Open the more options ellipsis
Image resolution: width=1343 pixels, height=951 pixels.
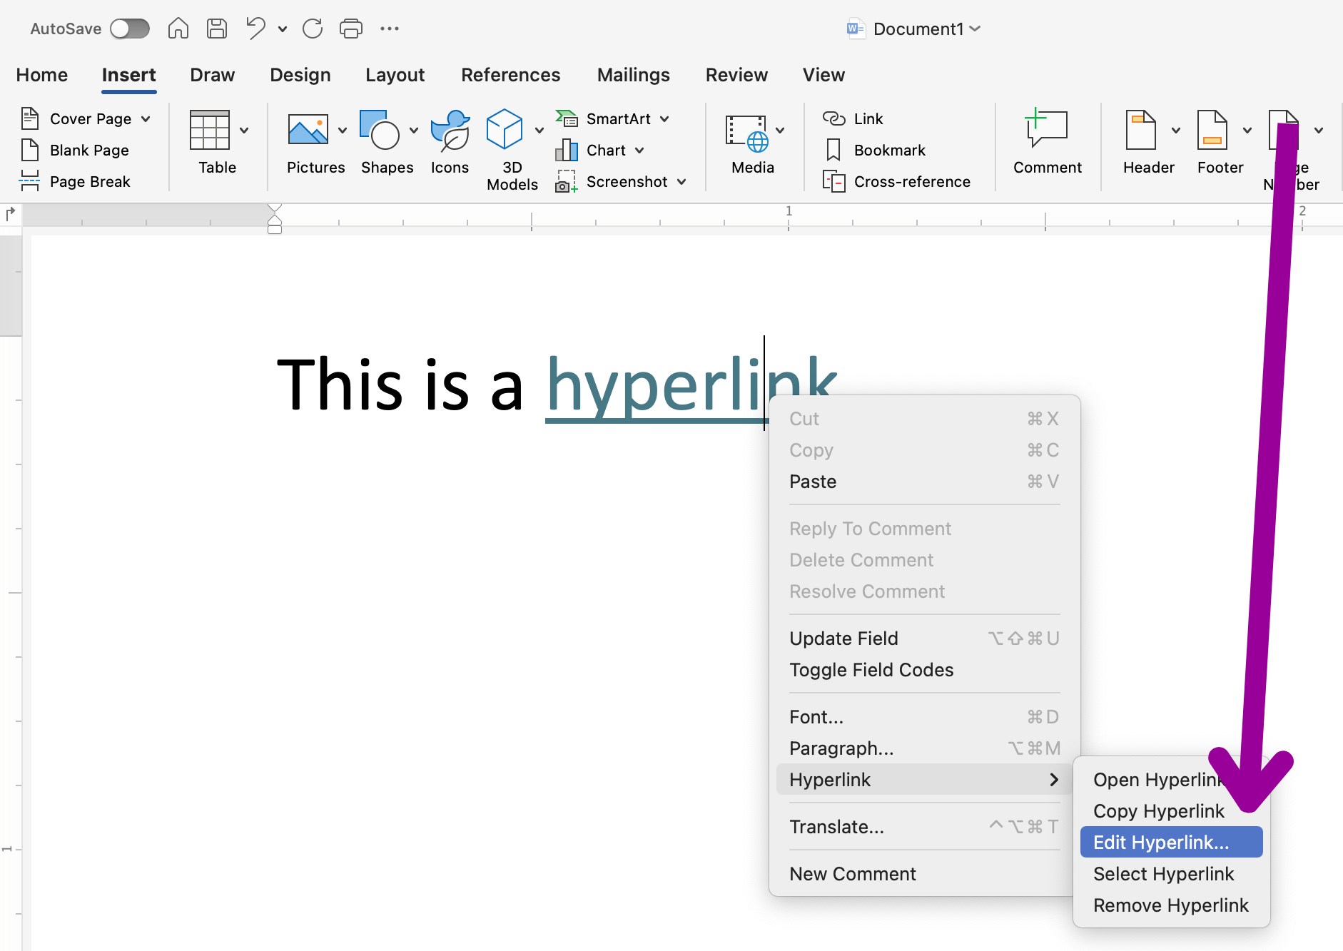[x=390, y=29]
